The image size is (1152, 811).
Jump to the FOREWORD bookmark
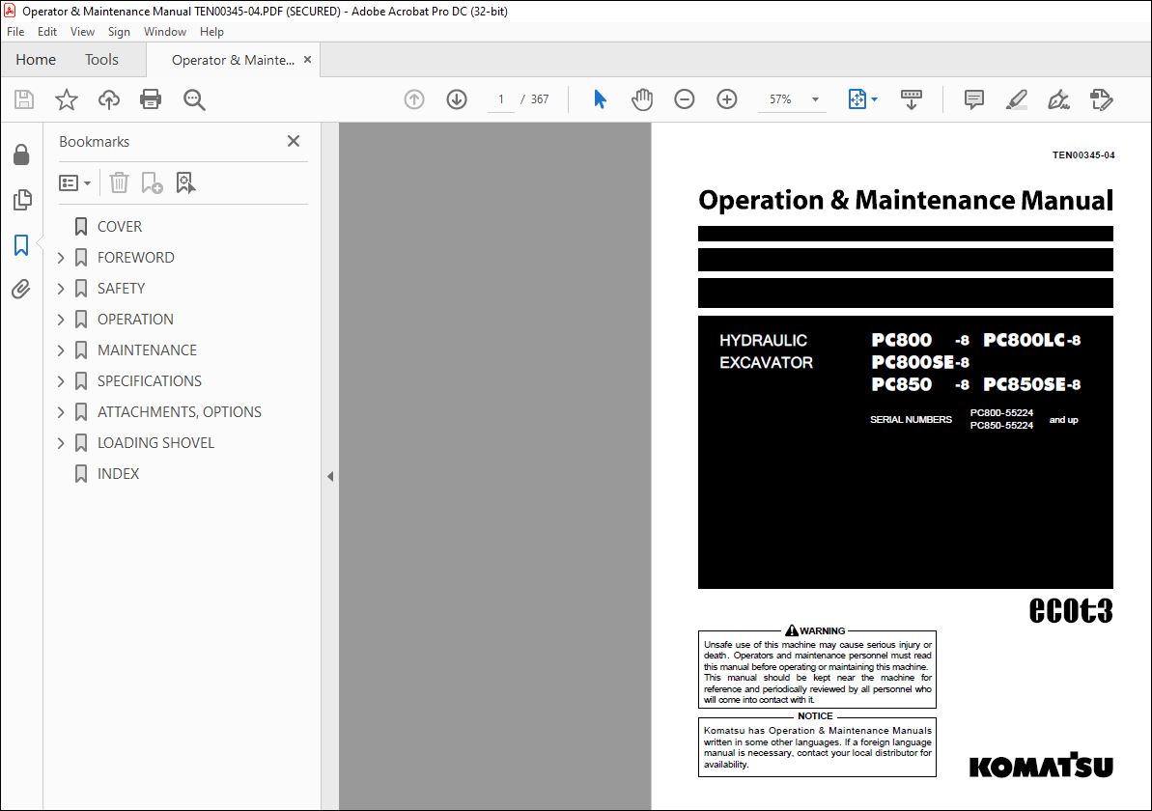(136, 258)
